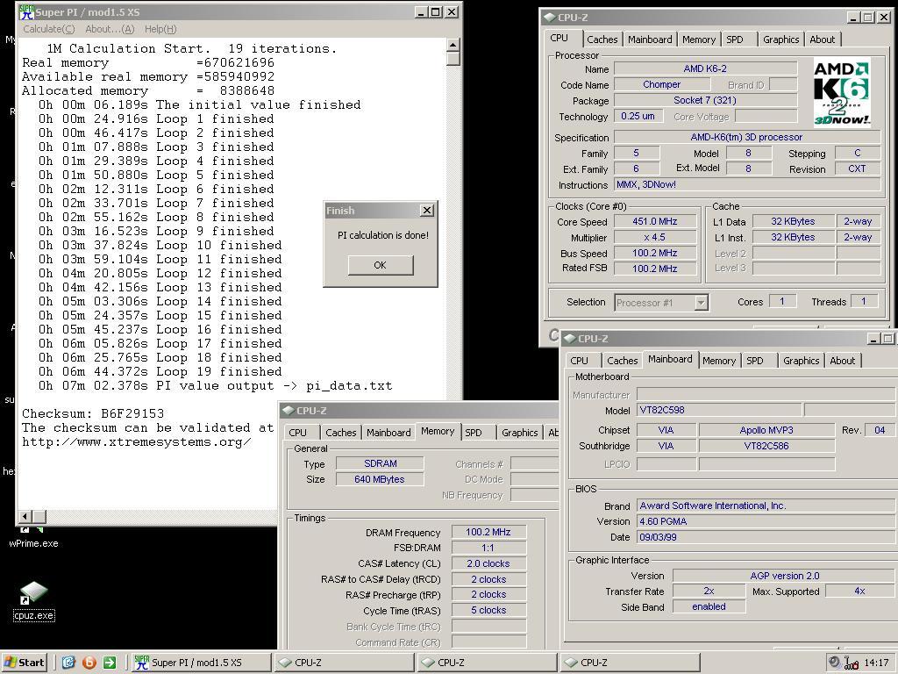This screenshot has width=898, height=674.
Task: Click top CPU-Z window title icon
Action: pyautogui.click(x=549, y=18)
